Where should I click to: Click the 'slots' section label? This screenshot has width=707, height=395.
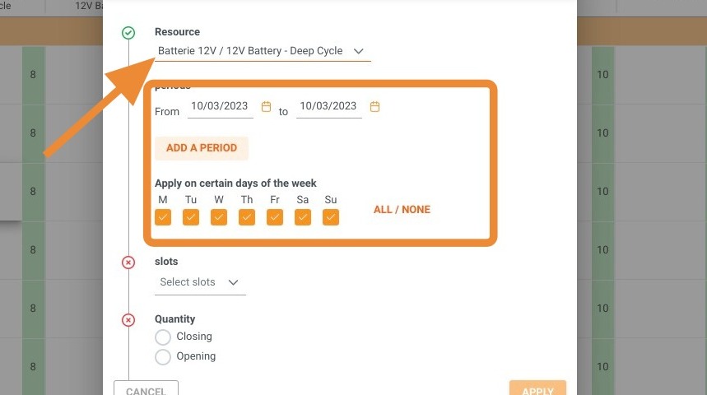point(166,262)
